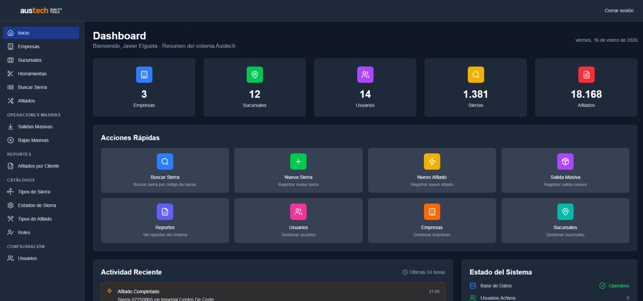Screen dimensions: 643x301
Task: Click the download icon beside Salidas Masivas
Action: click(x=10, y=127)
